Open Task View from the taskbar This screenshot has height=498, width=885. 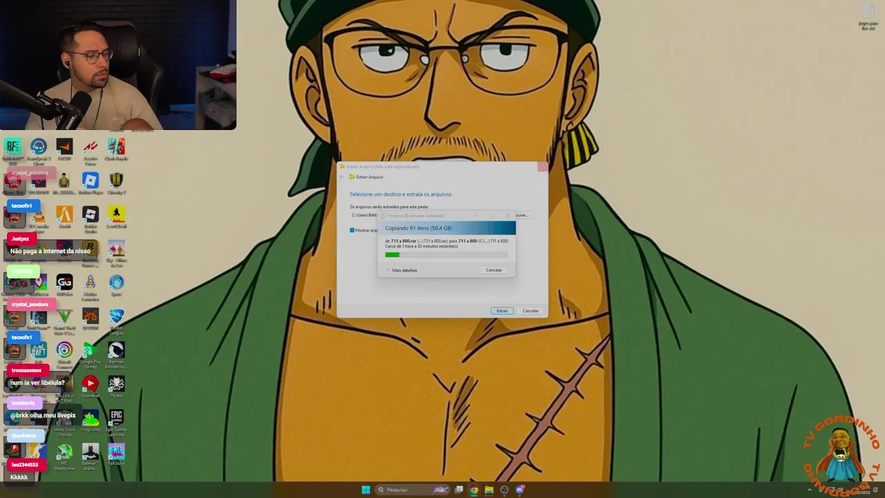(458, 490)
